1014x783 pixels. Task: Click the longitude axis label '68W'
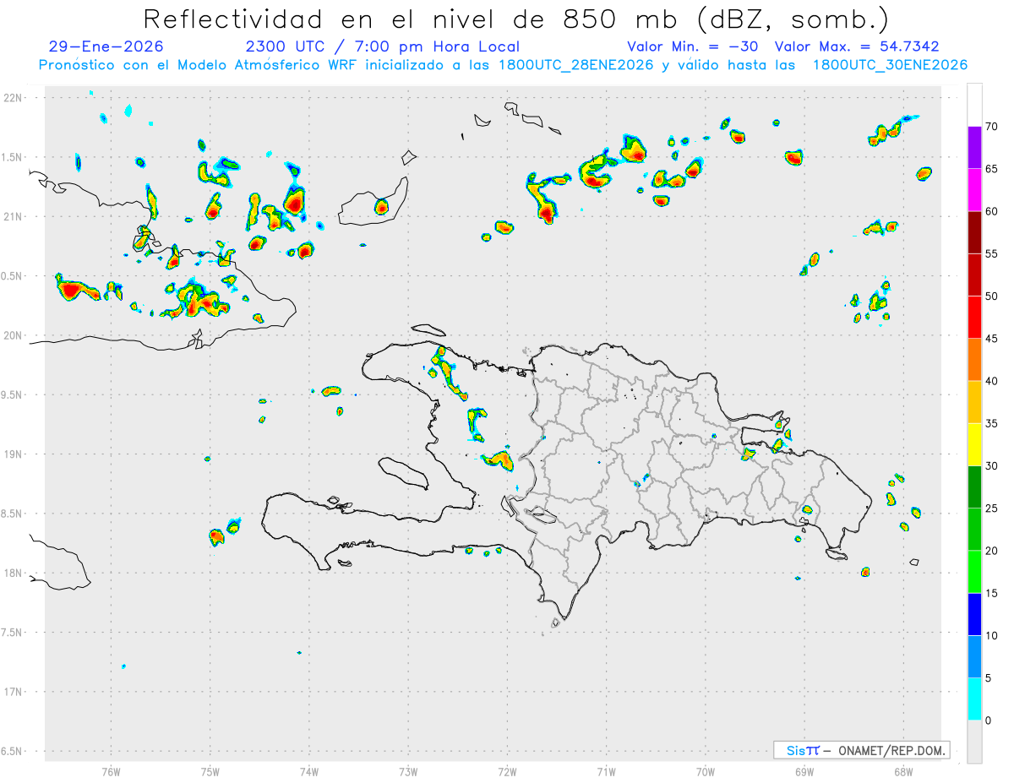[x=903, y=771]
